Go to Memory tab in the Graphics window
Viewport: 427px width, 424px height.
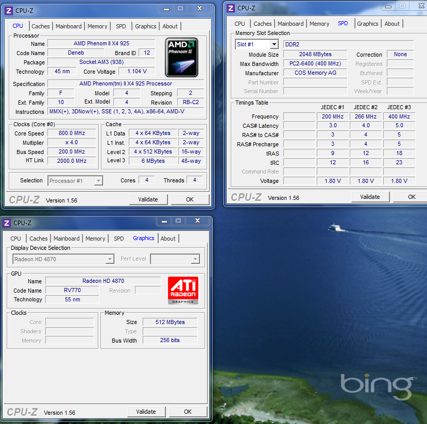point(95,239)
